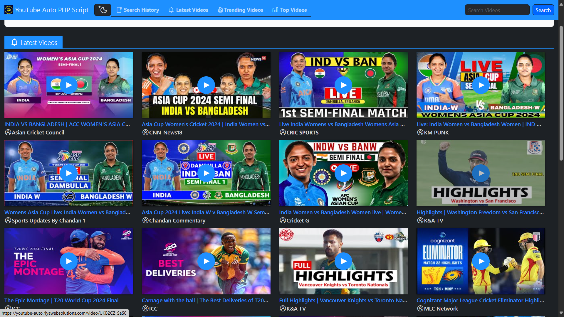Screen dimensions: 564x317
Task: Play the IND VS BAN 1st semi-final video
Action: click(343, 85)
